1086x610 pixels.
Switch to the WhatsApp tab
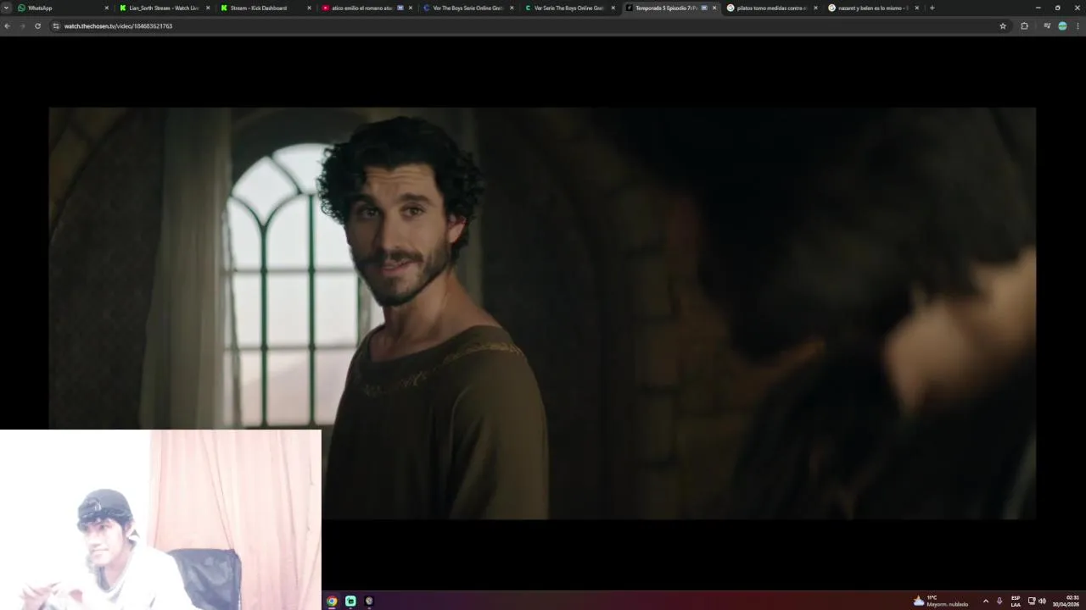pyautogui.click(x=64, y=8)
